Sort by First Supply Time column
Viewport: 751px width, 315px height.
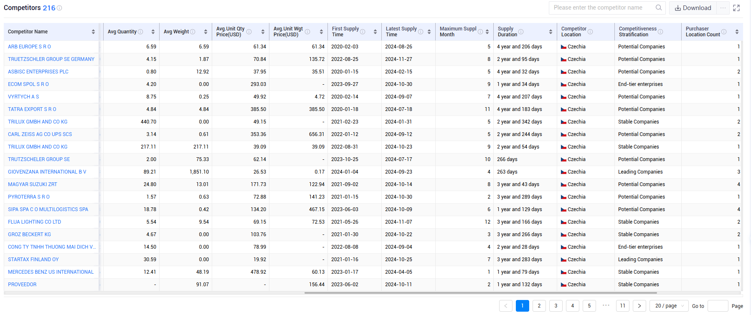(375, 32)
